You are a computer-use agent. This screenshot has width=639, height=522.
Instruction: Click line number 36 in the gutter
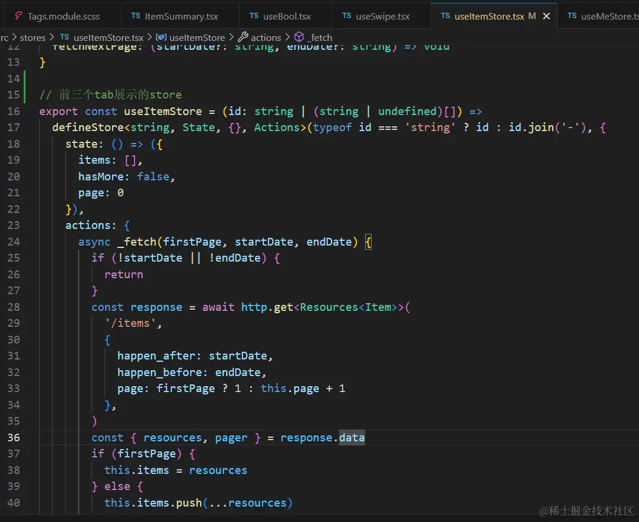pyautogui.click(x=14, y=438)
